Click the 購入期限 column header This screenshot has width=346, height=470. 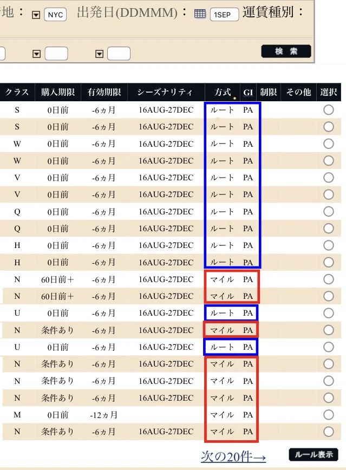click(x=58, y=92)
